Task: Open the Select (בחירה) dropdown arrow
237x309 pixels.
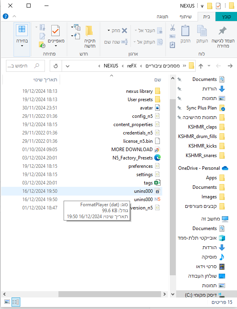Action: [22, 46]
